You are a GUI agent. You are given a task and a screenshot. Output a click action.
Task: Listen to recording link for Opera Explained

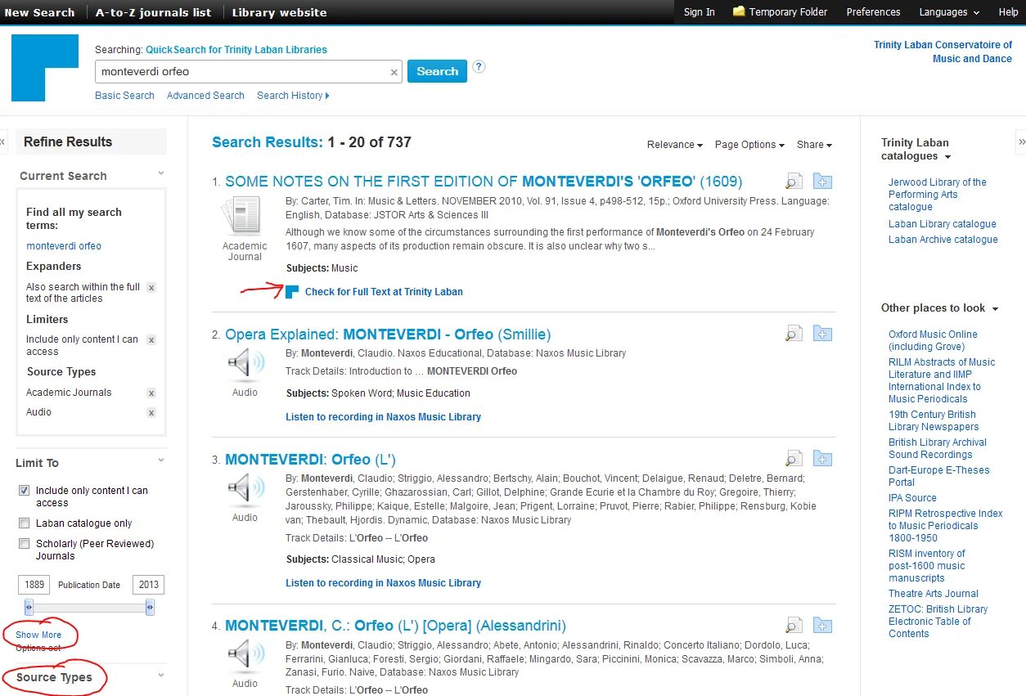pos(383,417)
